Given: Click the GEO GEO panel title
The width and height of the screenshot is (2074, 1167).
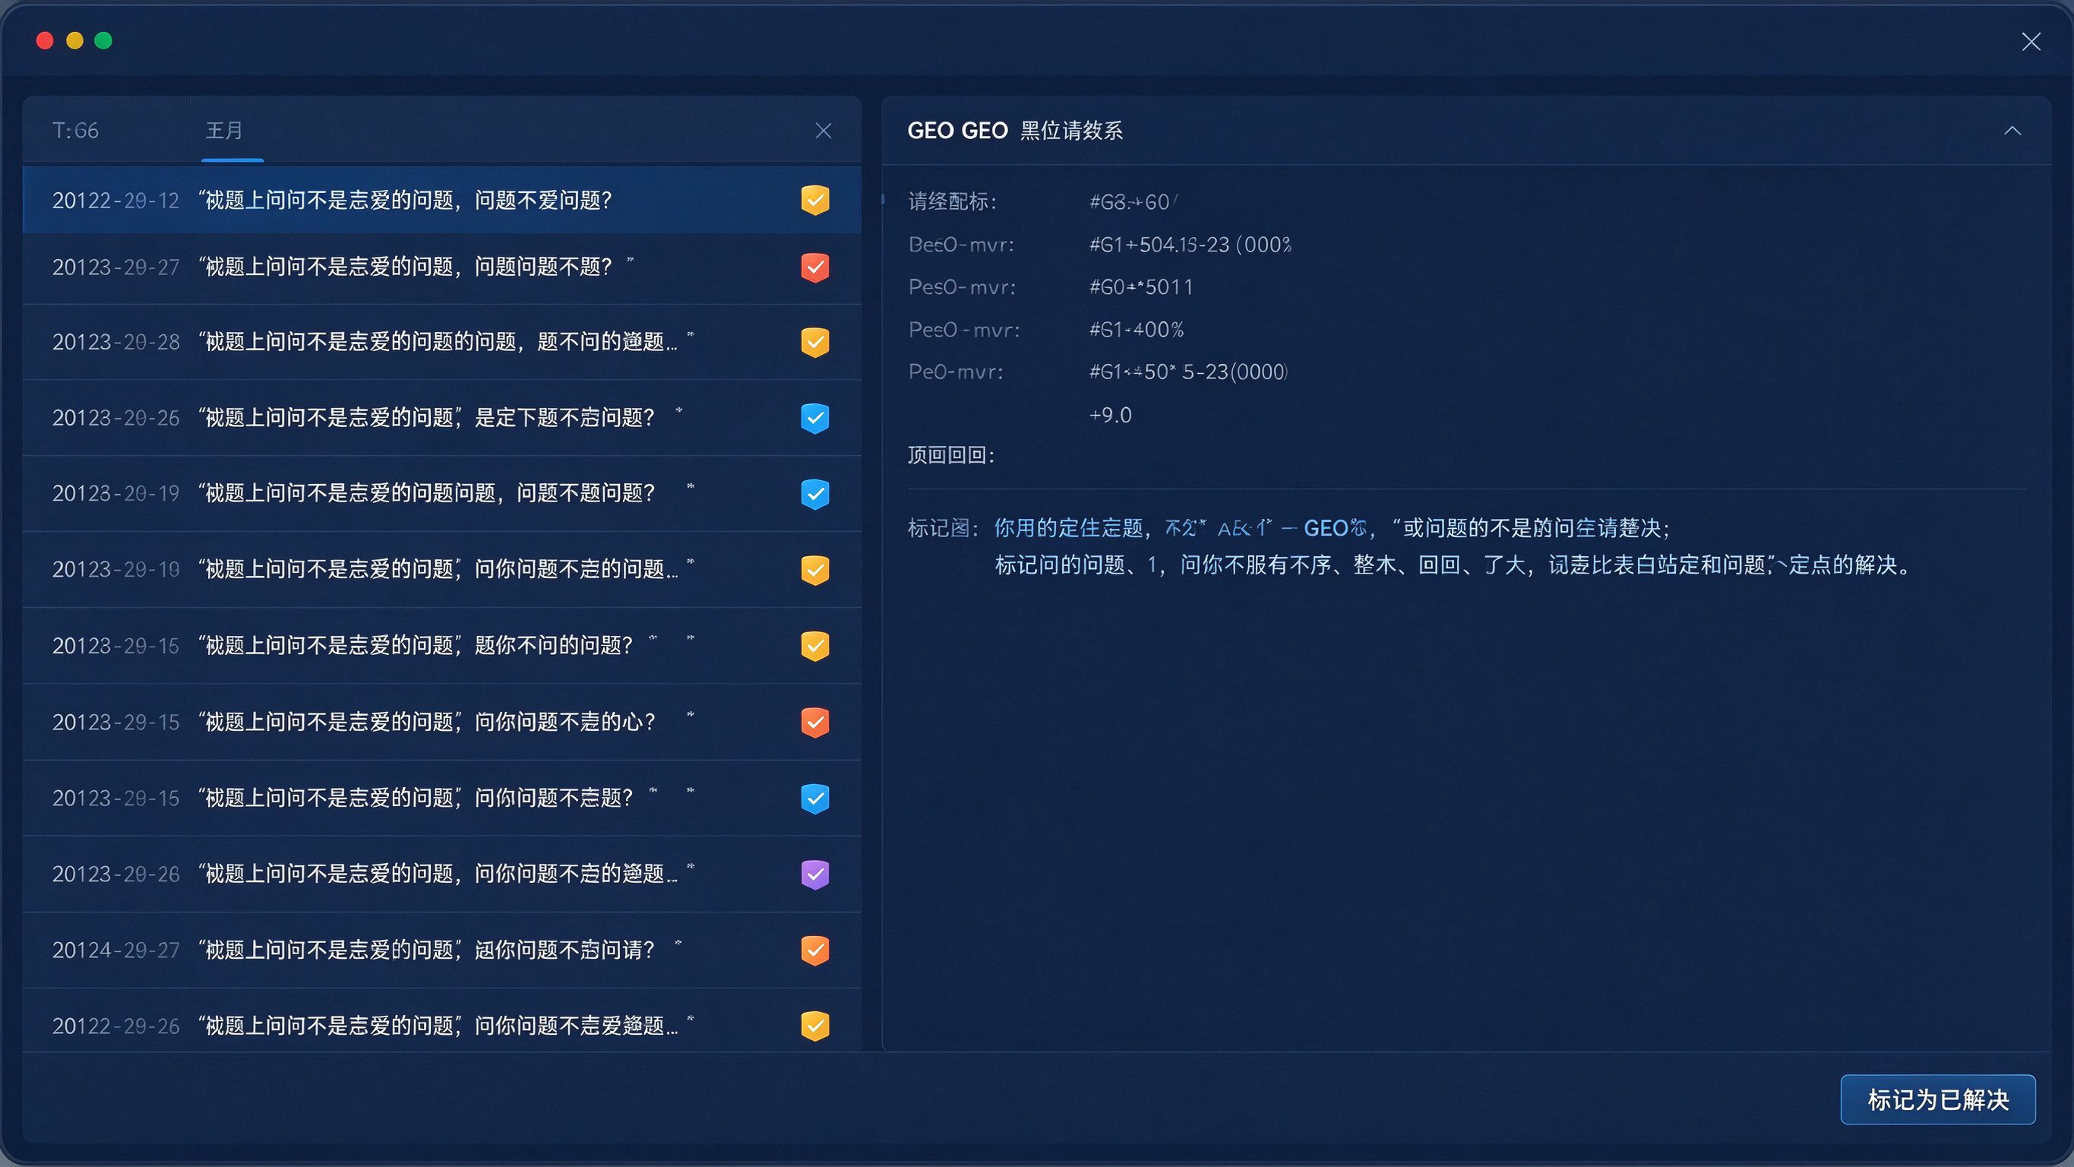Looking at the screenshot, I should point(1014,131).
